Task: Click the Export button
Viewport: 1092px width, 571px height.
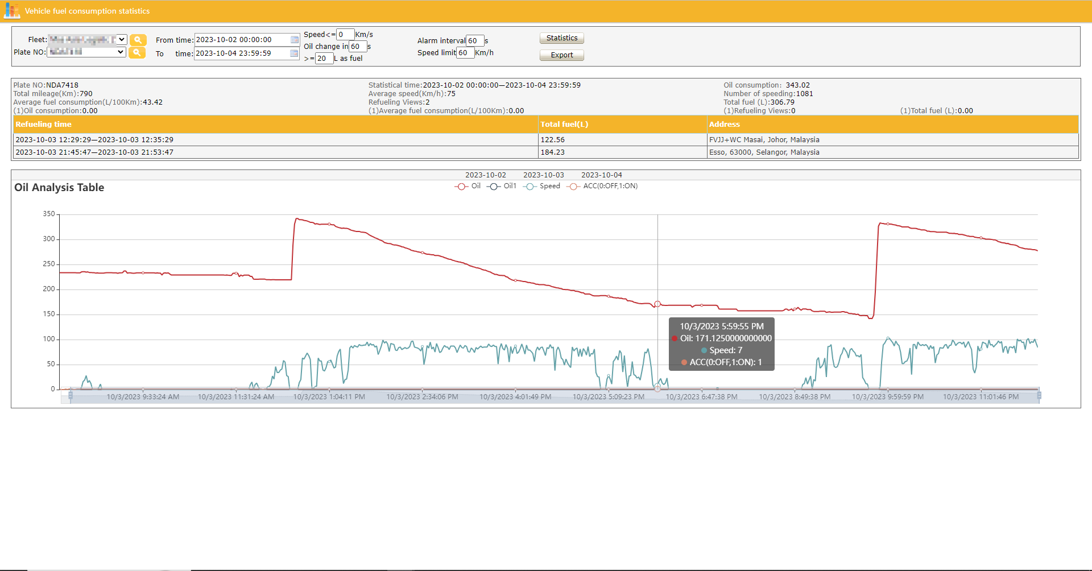Action: click(561, 55)
